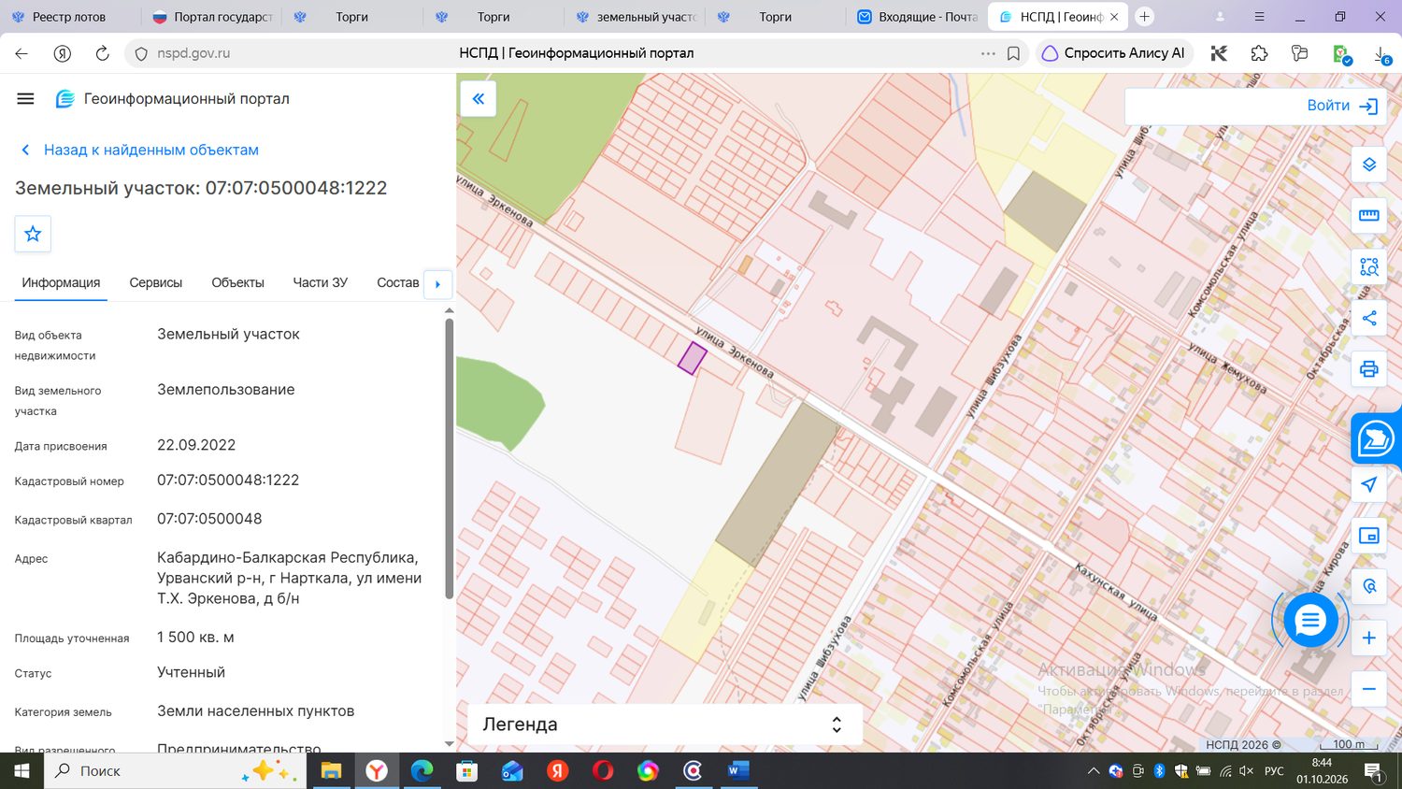Click the Войти login button
This screenshot has height=789, width=1402.
pos(1342,106)
